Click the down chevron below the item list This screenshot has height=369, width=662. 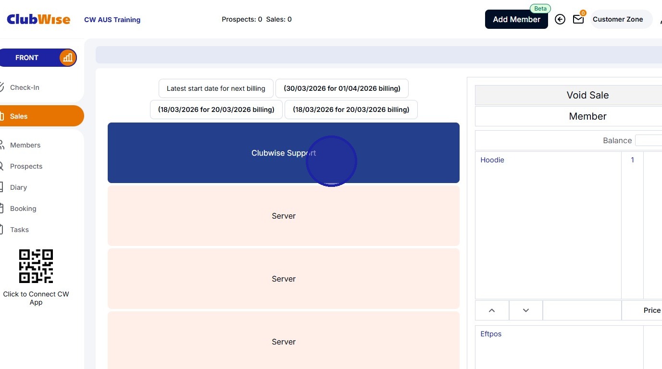[x=526, y=310]
